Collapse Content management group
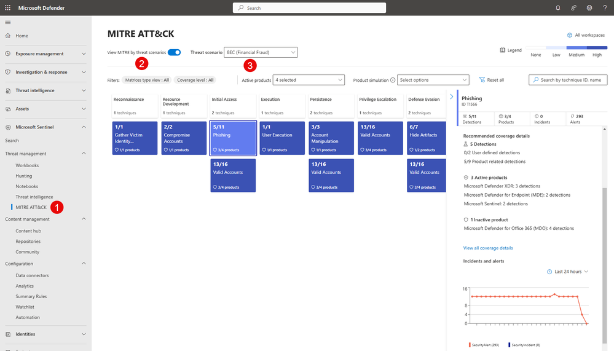This screenshot has width=614, height=351. (x=84, y=219)
